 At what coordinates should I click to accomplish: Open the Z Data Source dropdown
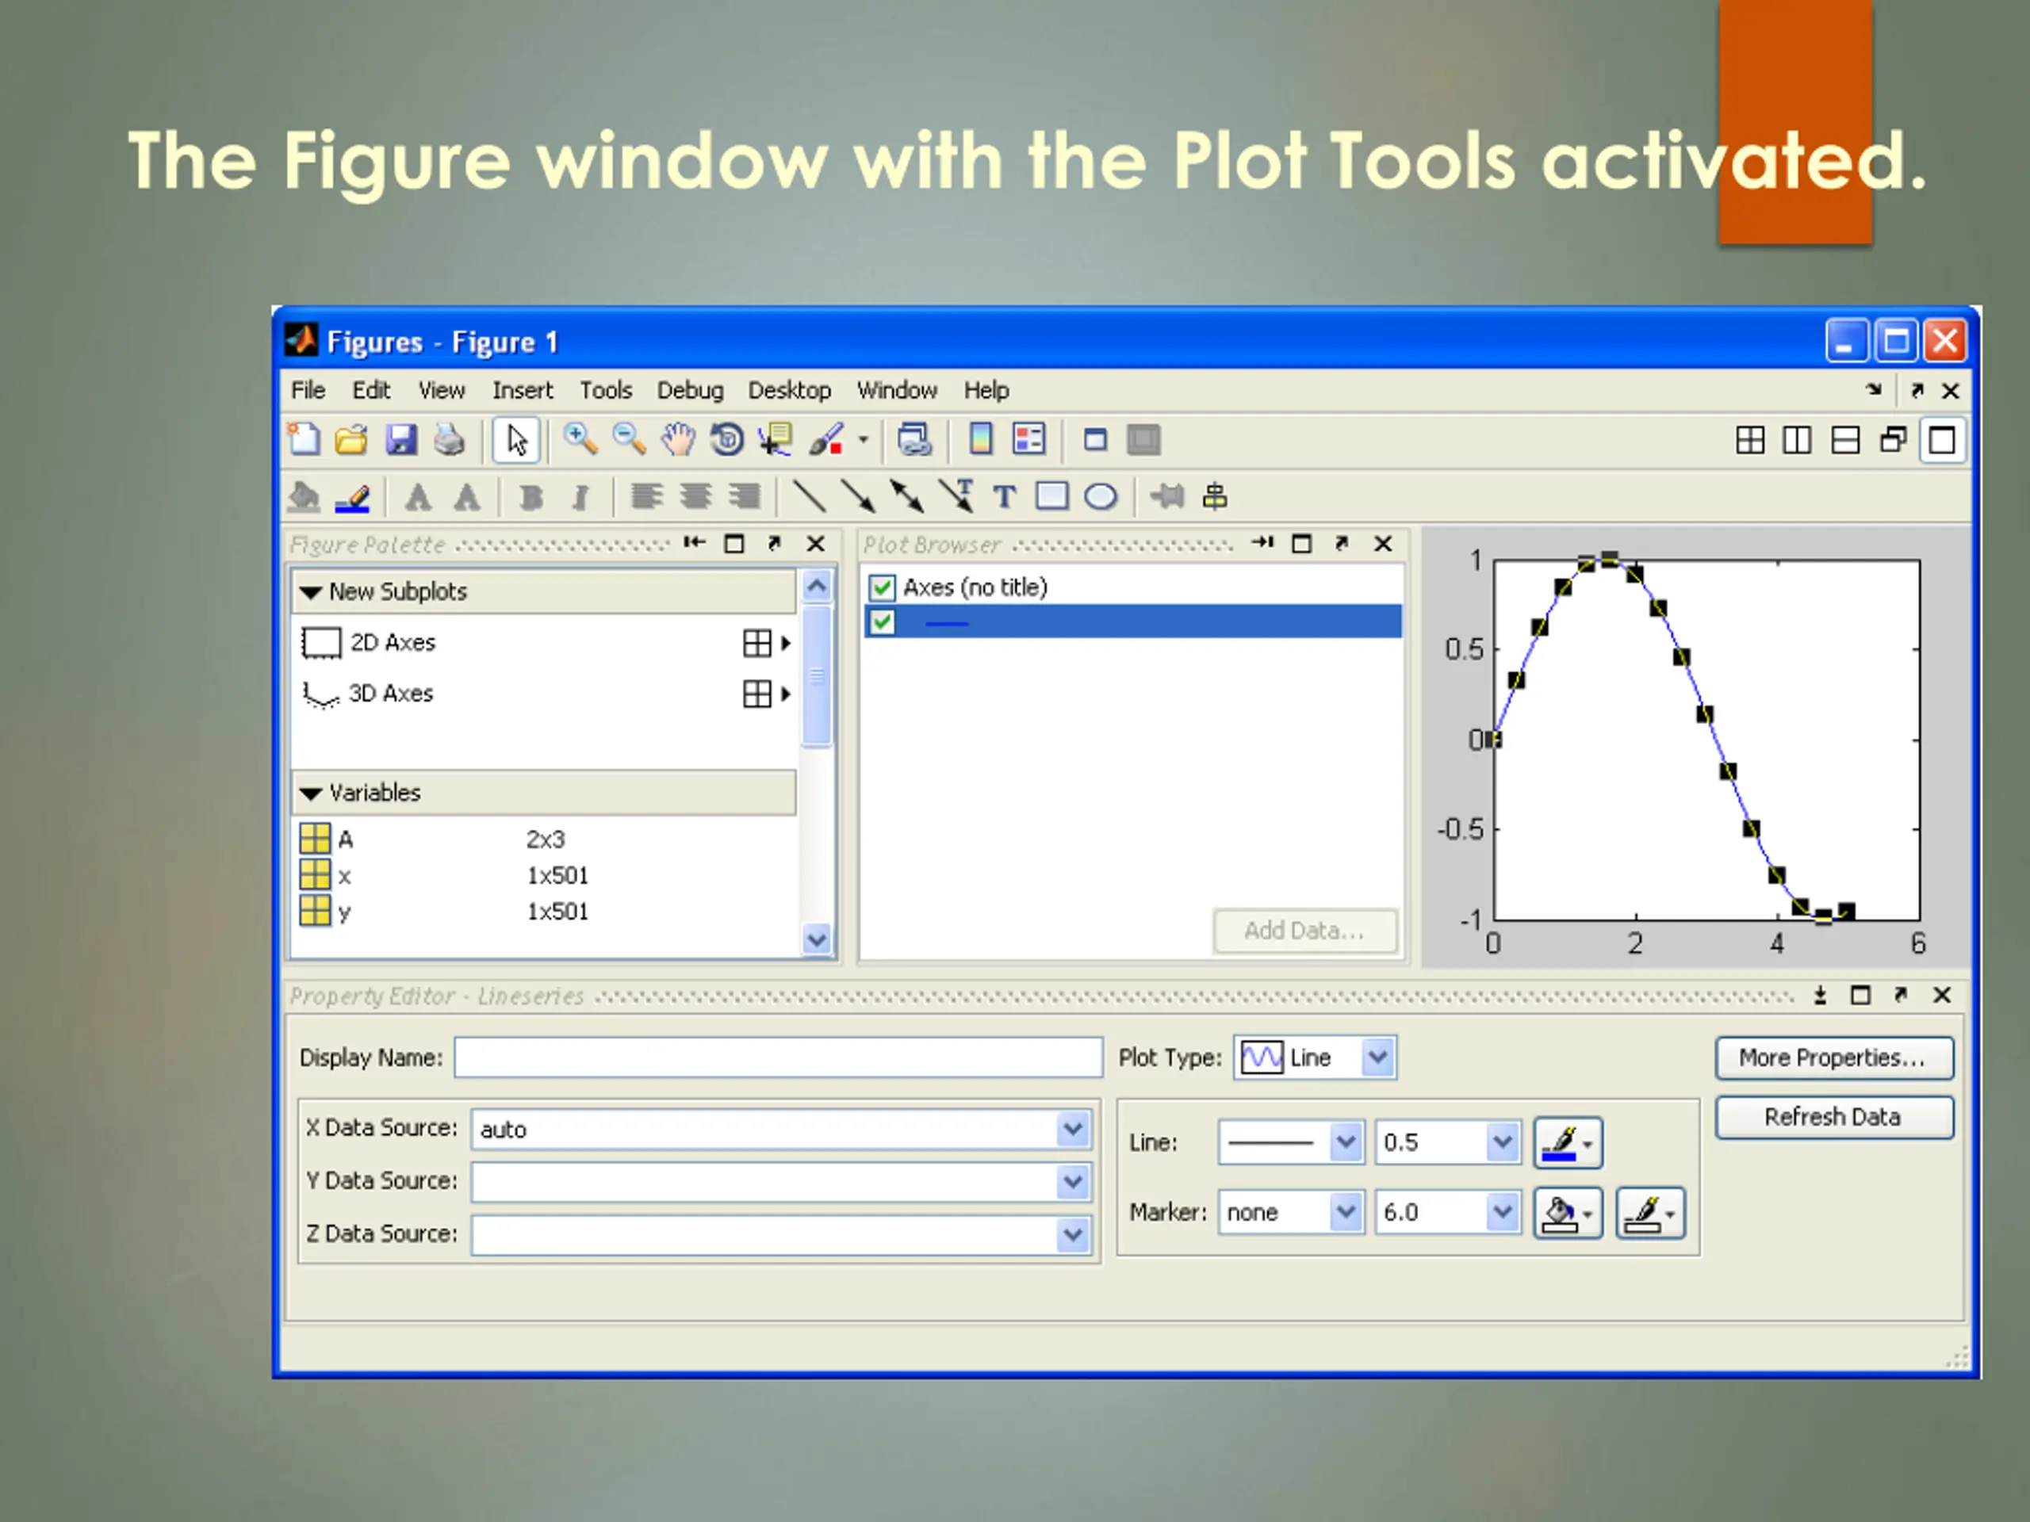[x=1072, y=1236]
